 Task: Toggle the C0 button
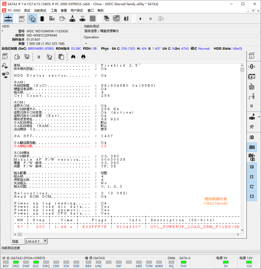[x=252, y=167]
